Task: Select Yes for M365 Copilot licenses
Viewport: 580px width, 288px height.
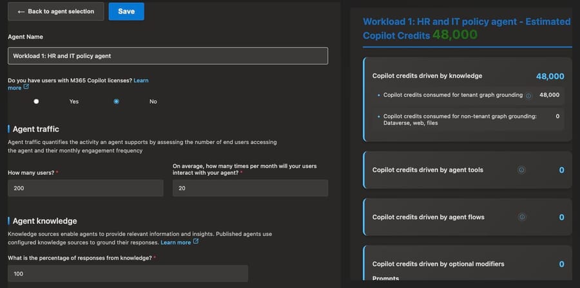Action: click(x=36, y=102)
